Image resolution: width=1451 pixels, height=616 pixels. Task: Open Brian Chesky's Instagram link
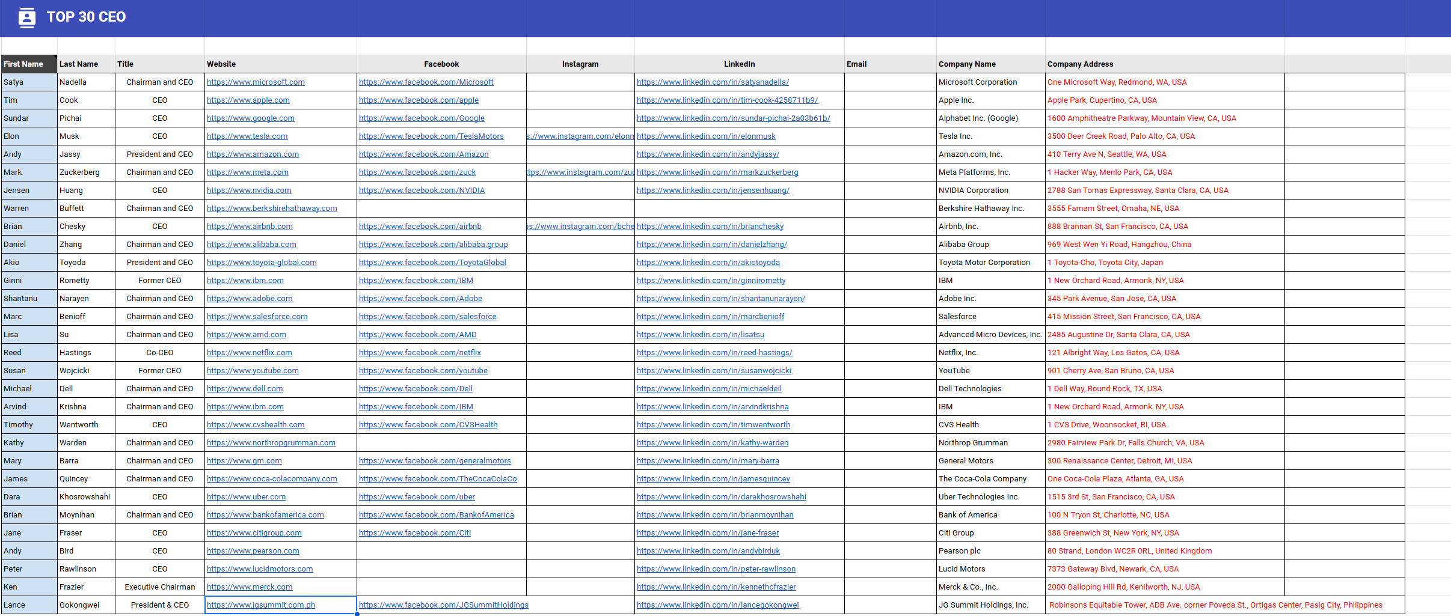coord(580,227)
